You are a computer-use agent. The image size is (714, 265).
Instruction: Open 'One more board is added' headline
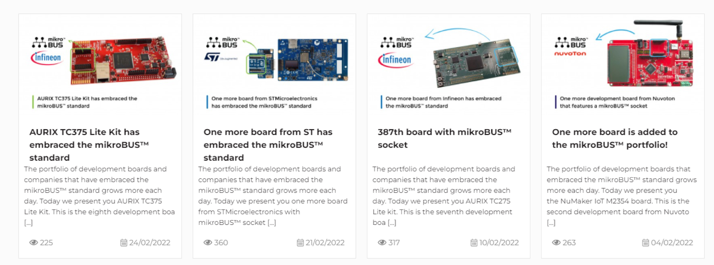coord(615,138)
